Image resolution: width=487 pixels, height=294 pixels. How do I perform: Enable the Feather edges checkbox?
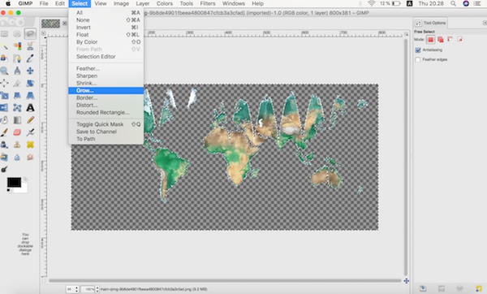click(418, 59)
